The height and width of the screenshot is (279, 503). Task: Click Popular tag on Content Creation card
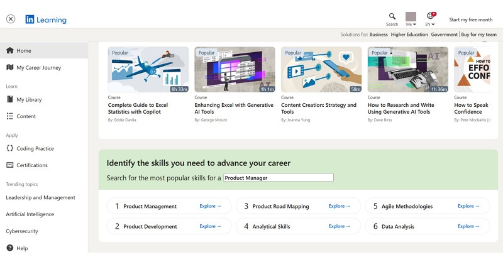[293, 53]
